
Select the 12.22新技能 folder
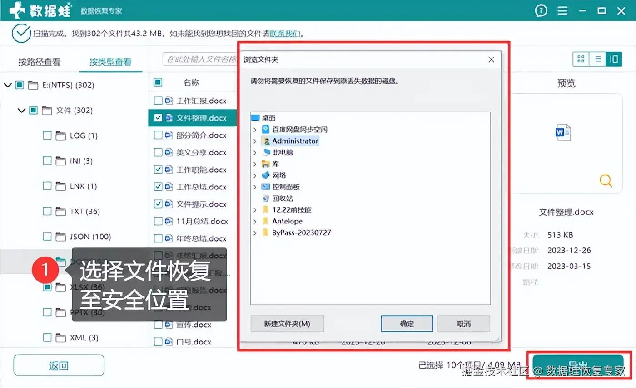pos(292,210)
